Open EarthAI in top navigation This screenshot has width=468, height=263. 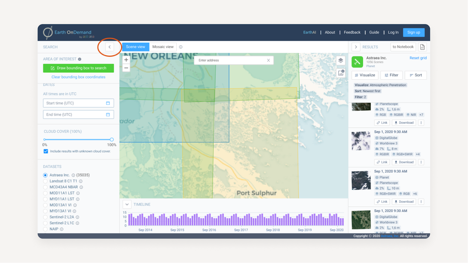point(309,32)
